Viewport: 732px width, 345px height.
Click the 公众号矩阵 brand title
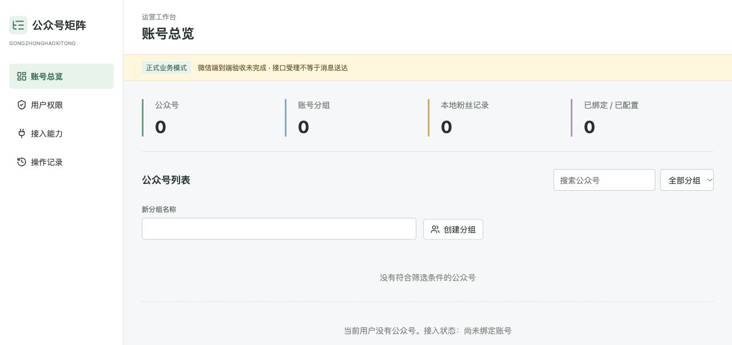pyautogui.click(x=59, y=25)
